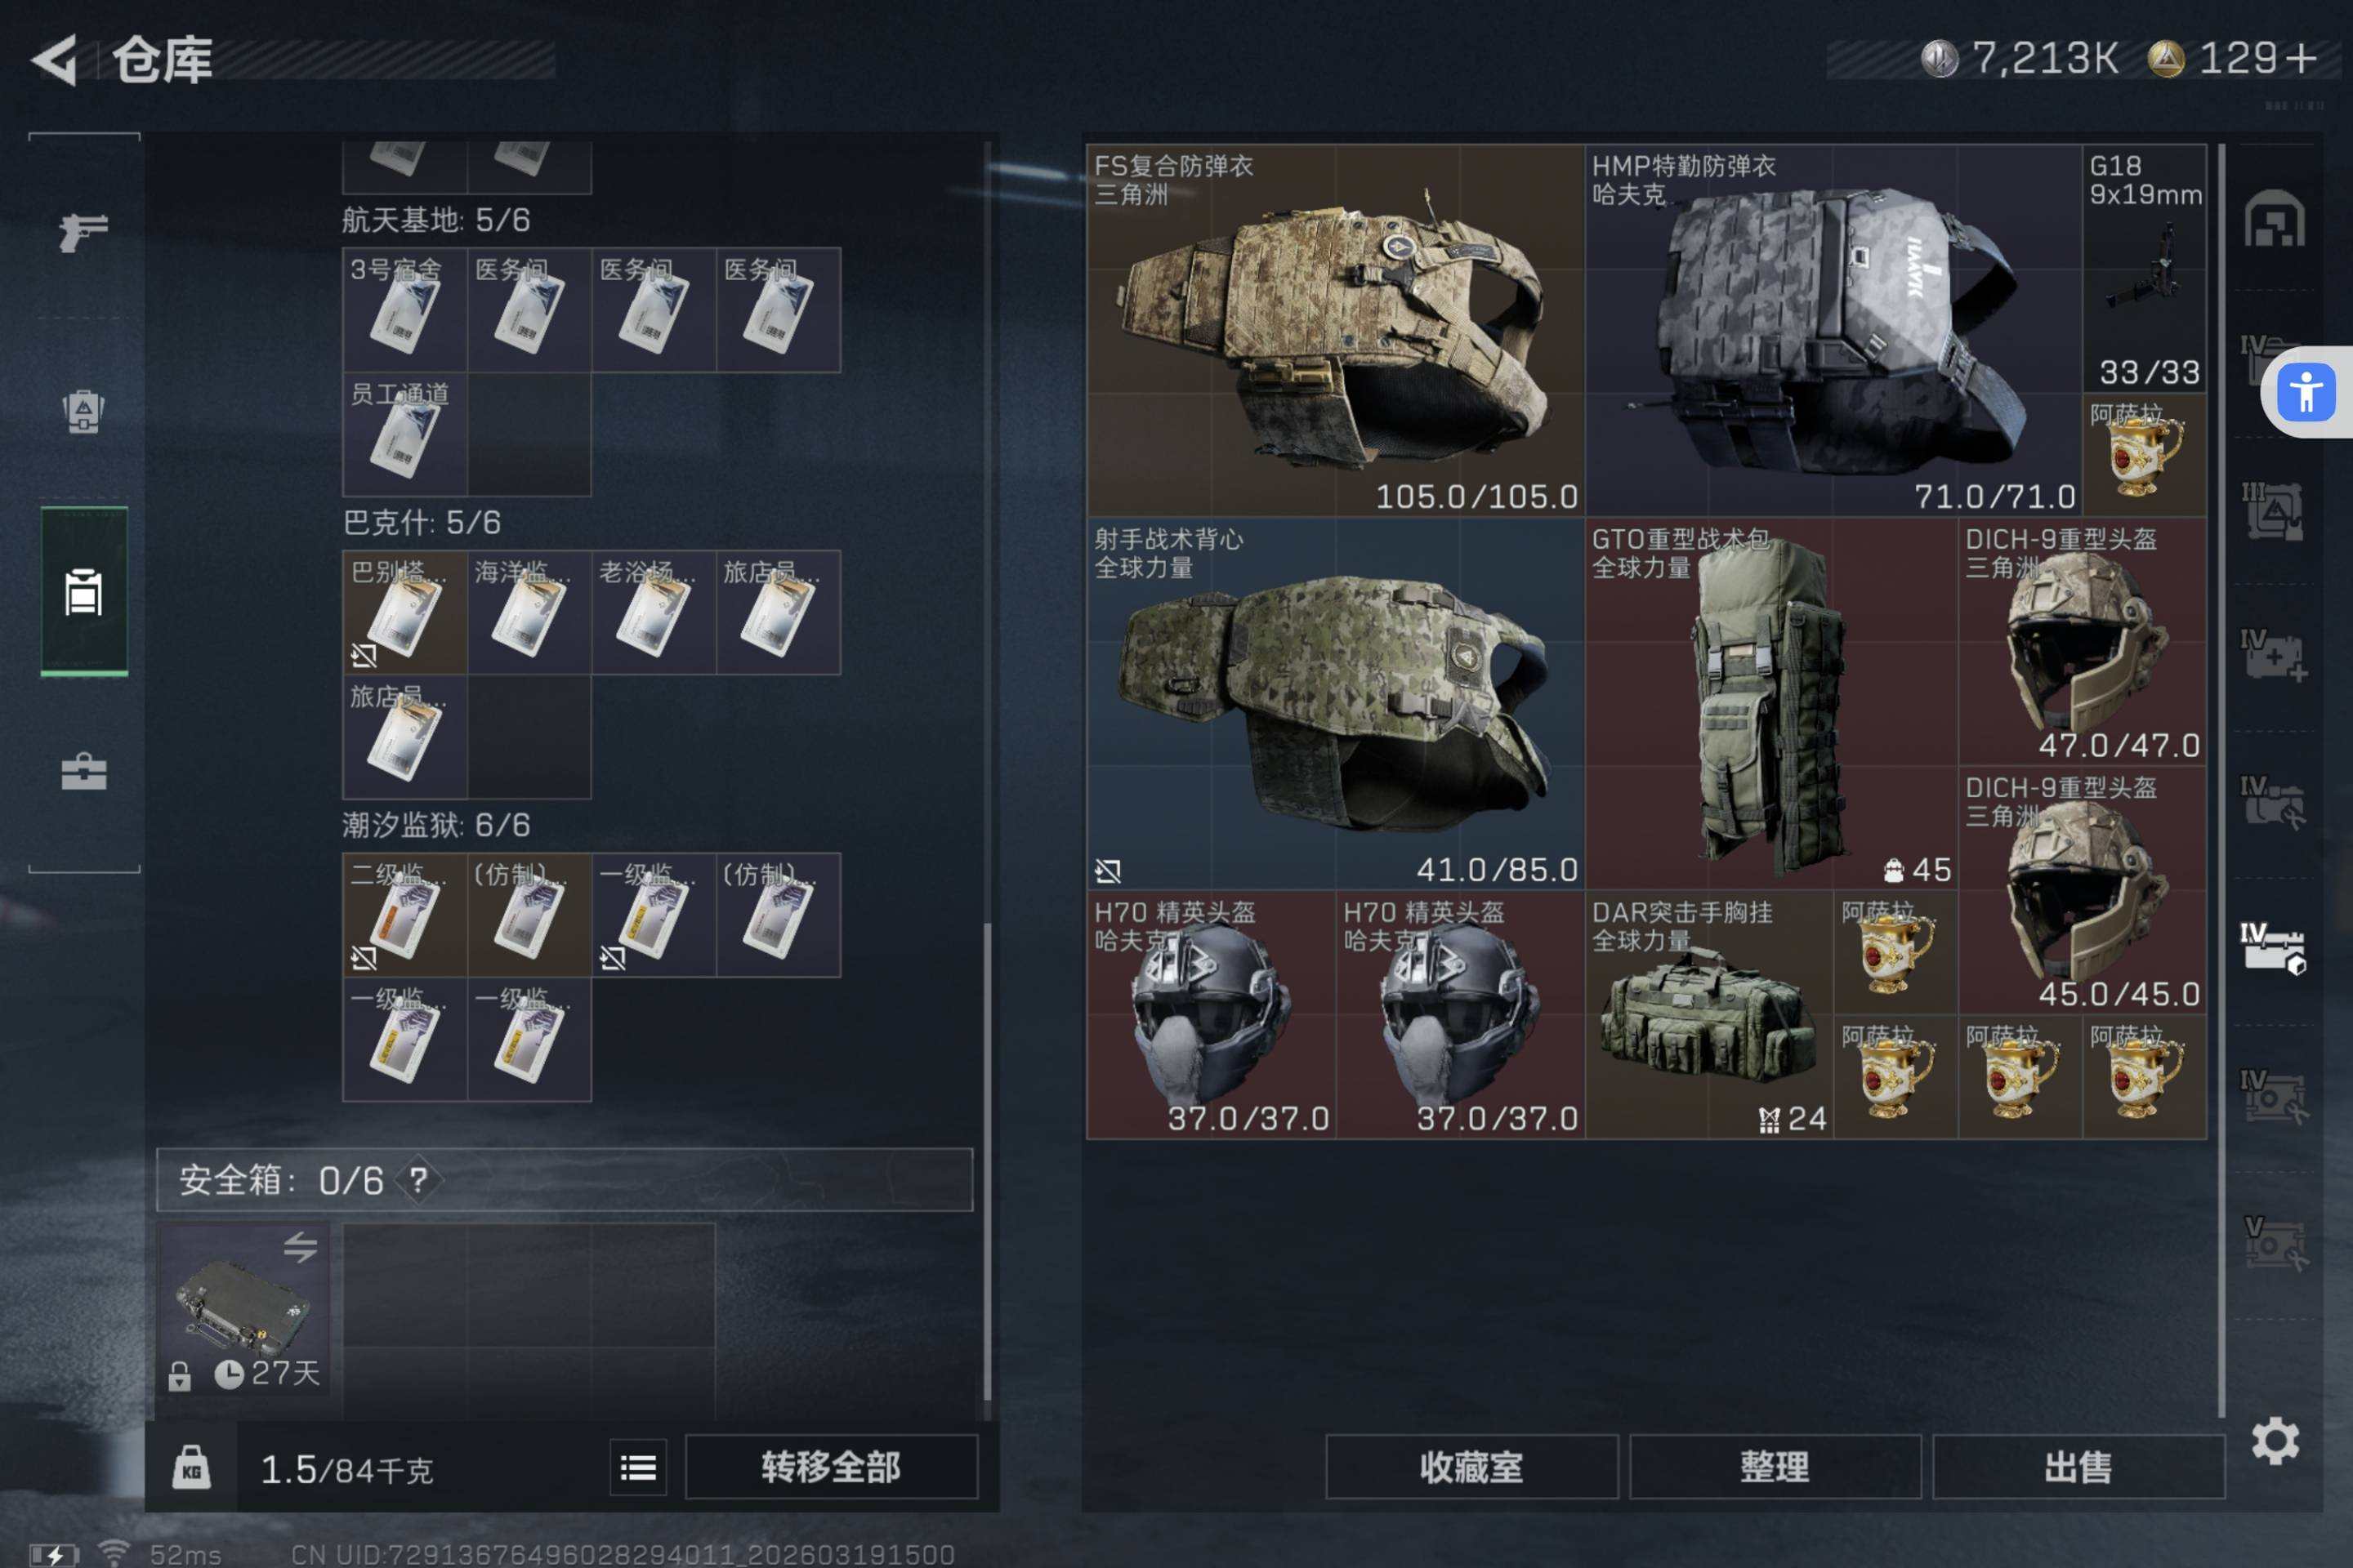Select the level III container icon

[x=2274, y=511]
